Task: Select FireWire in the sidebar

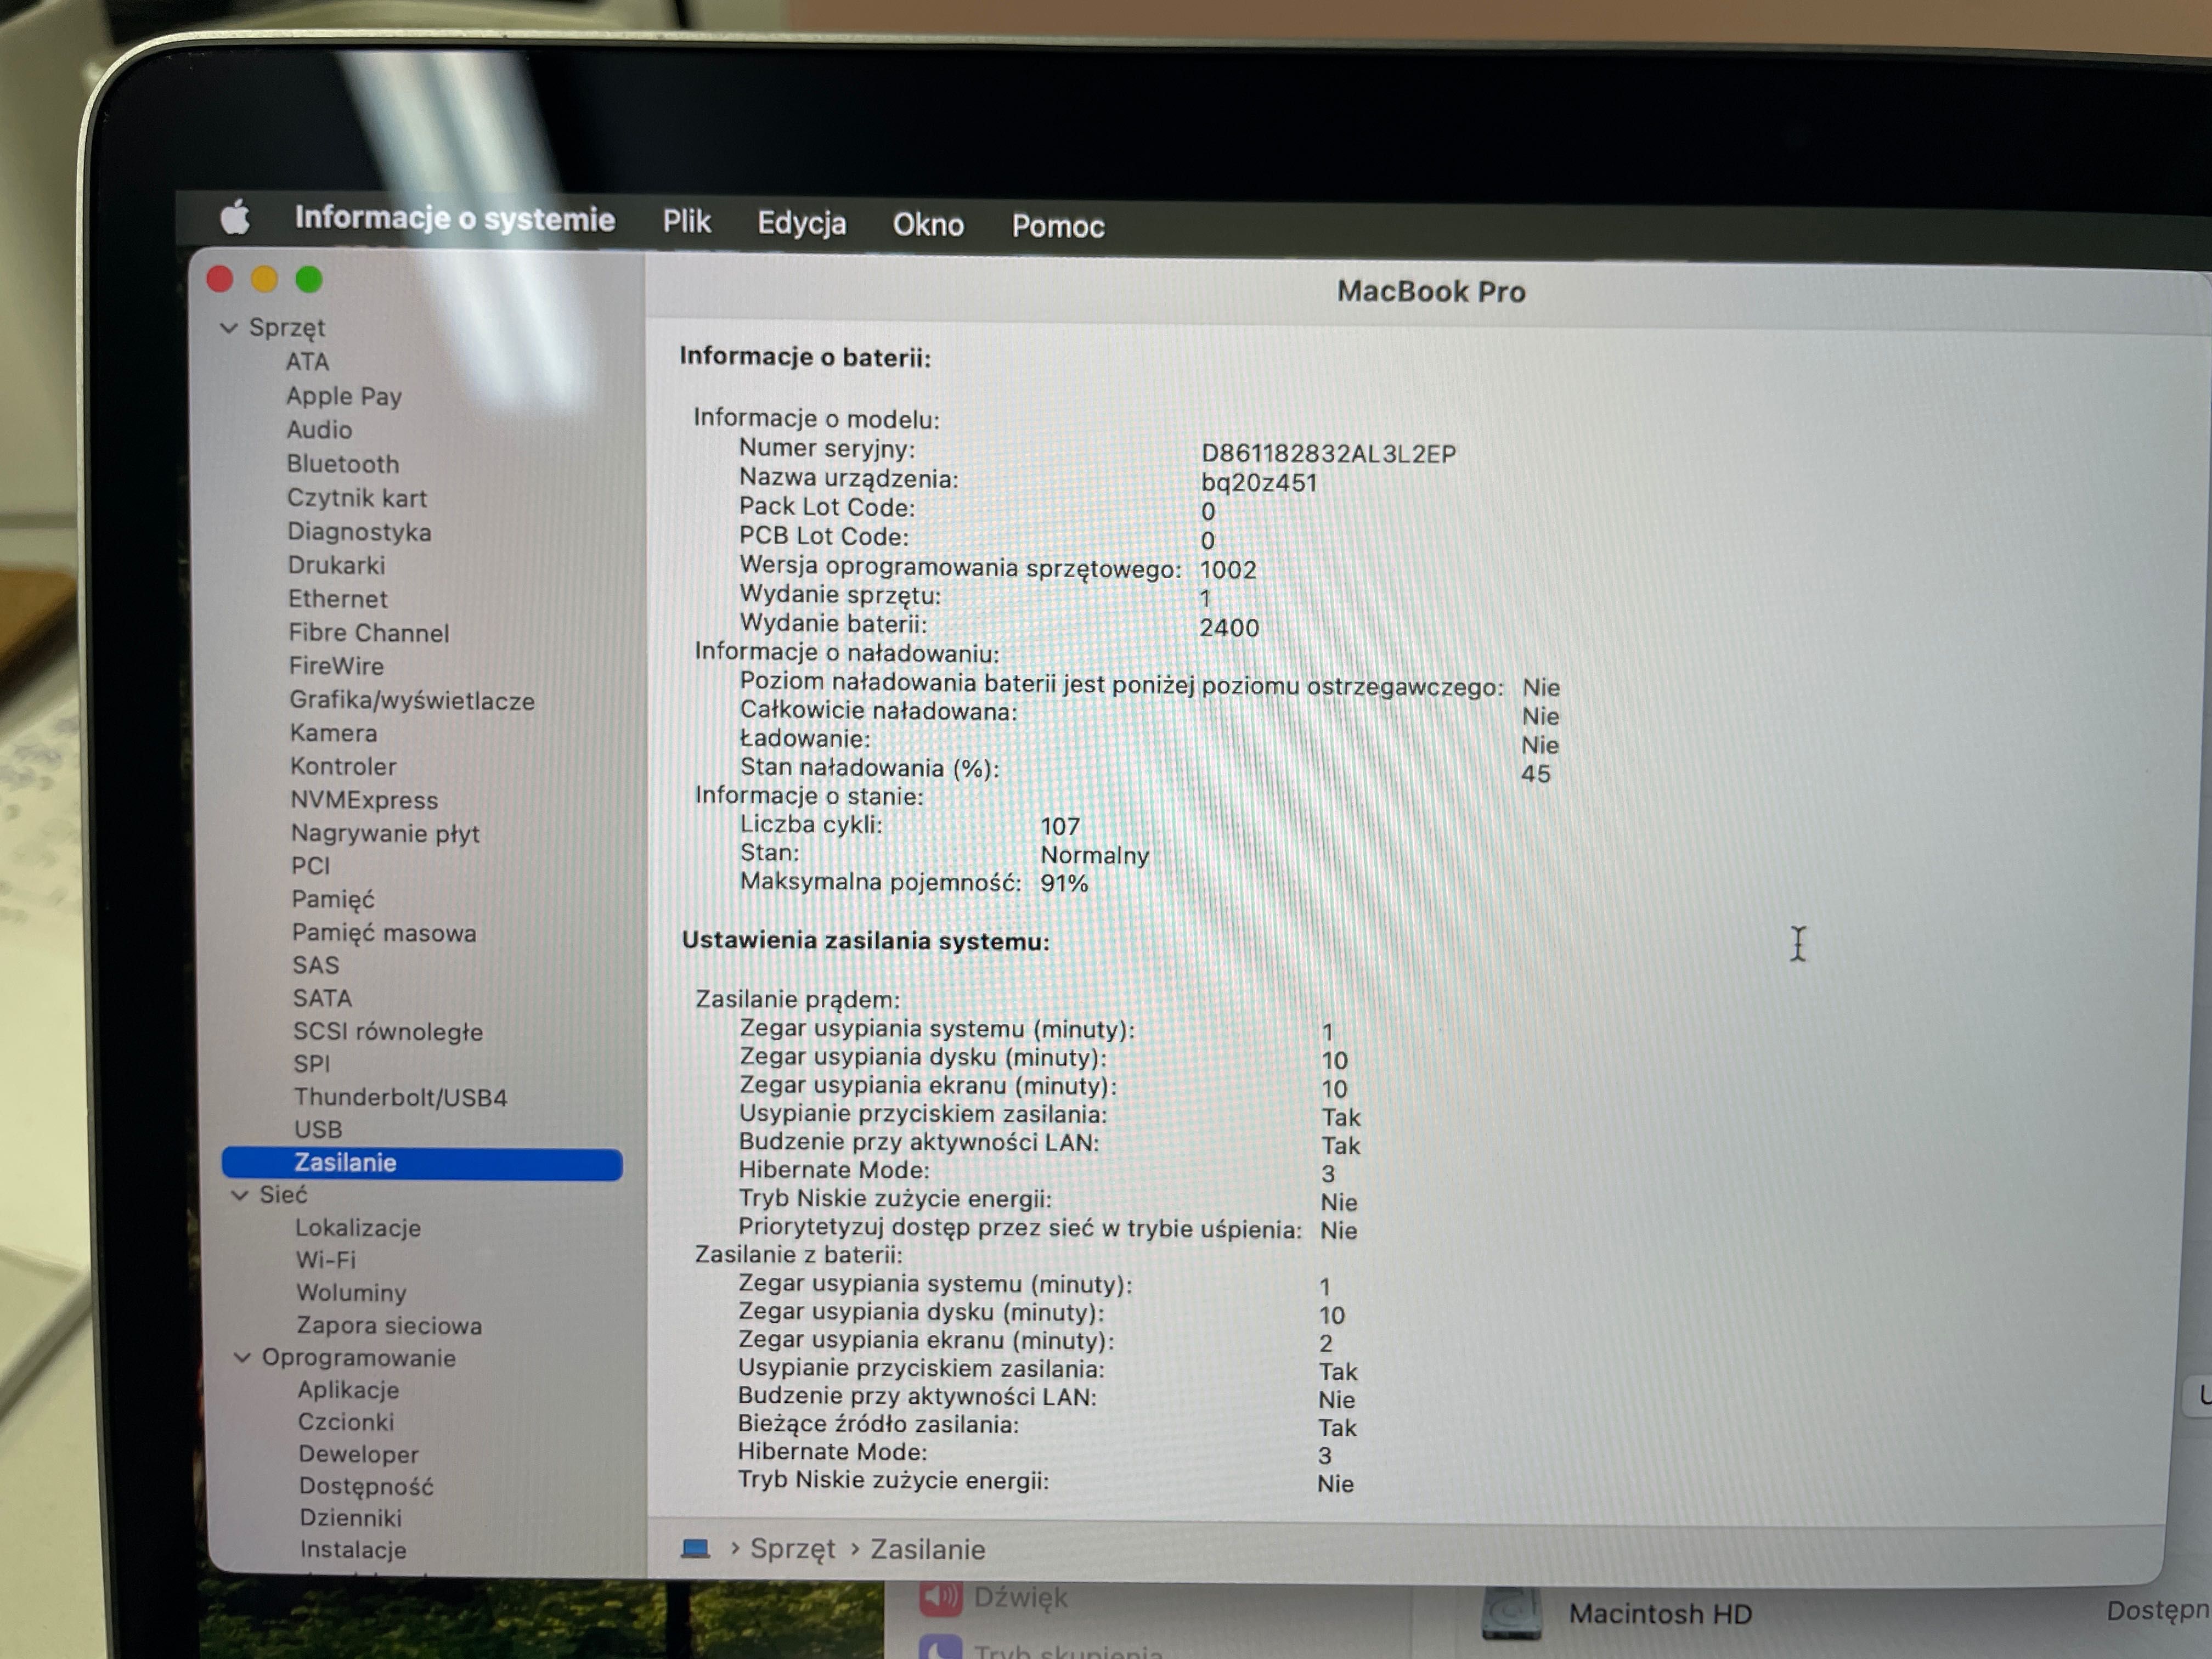Action: pyautogui.click(x=336, y=666)
